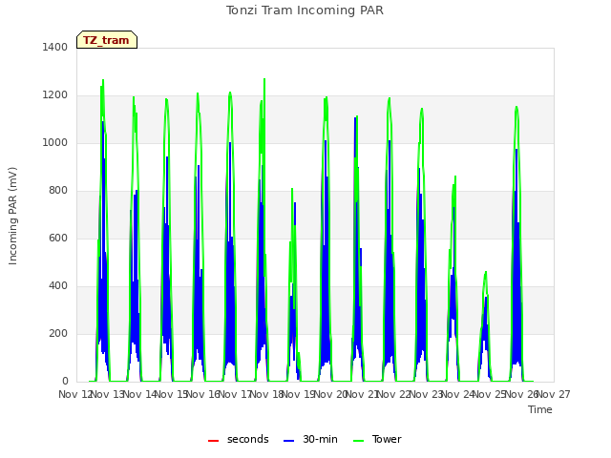Click the 1200 y-axis tick label
The height and width of the screenshot is (458, 611).
click(55, 95)
